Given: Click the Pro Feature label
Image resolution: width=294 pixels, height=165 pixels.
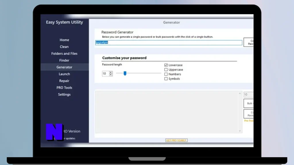Looking at the screenshot, I should click(x=249, y=121).
